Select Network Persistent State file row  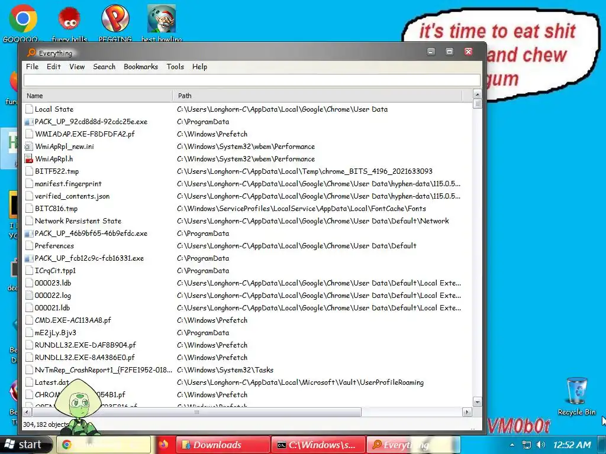[247, 221]
